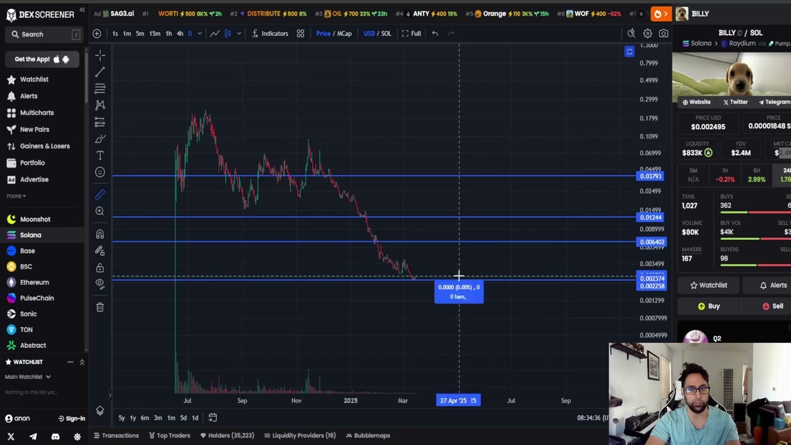Open the chart layout grid icon
Viewport: 791px width, 445px height.
click(x=300, y=33)
